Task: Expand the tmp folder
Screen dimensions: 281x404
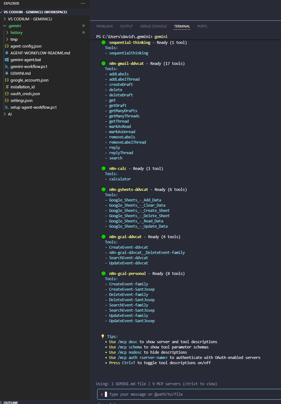Action: pyautogui.click(x=14, y=39)
